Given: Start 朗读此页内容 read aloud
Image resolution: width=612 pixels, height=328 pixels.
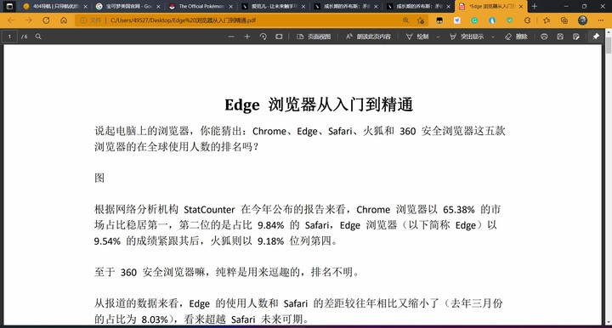Looking at the screenshot, I should (368, 37).
